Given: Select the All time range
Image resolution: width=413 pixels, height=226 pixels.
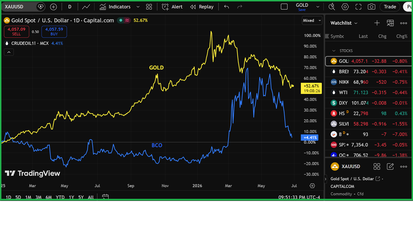Looking at the screenshot, I should 91,197.
